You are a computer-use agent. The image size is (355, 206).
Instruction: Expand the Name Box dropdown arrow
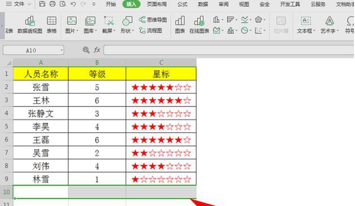61,50
